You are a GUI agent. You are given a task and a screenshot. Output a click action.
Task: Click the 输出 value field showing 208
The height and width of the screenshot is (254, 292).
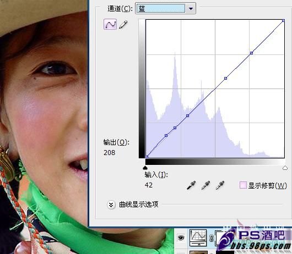click(109, 153)
